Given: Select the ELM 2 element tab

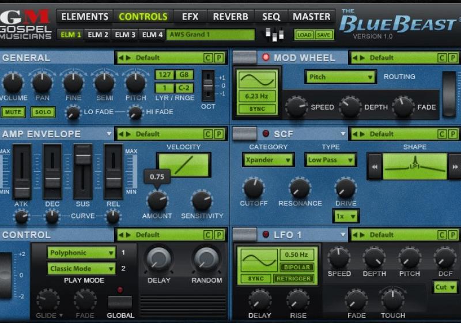Looking at the screenshot, I should tap(98, 35).
